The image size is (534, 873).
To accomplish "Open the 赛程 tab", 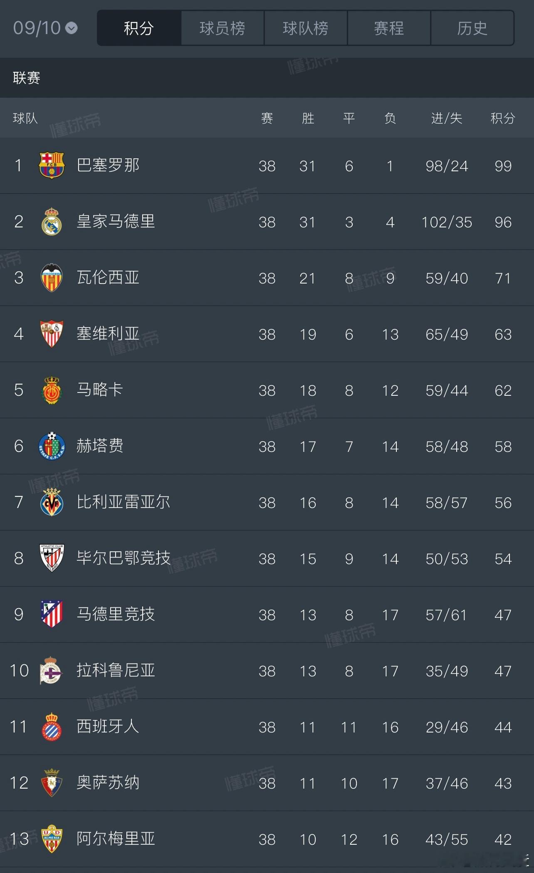I will pyautogui.click(x=389, y=28).
